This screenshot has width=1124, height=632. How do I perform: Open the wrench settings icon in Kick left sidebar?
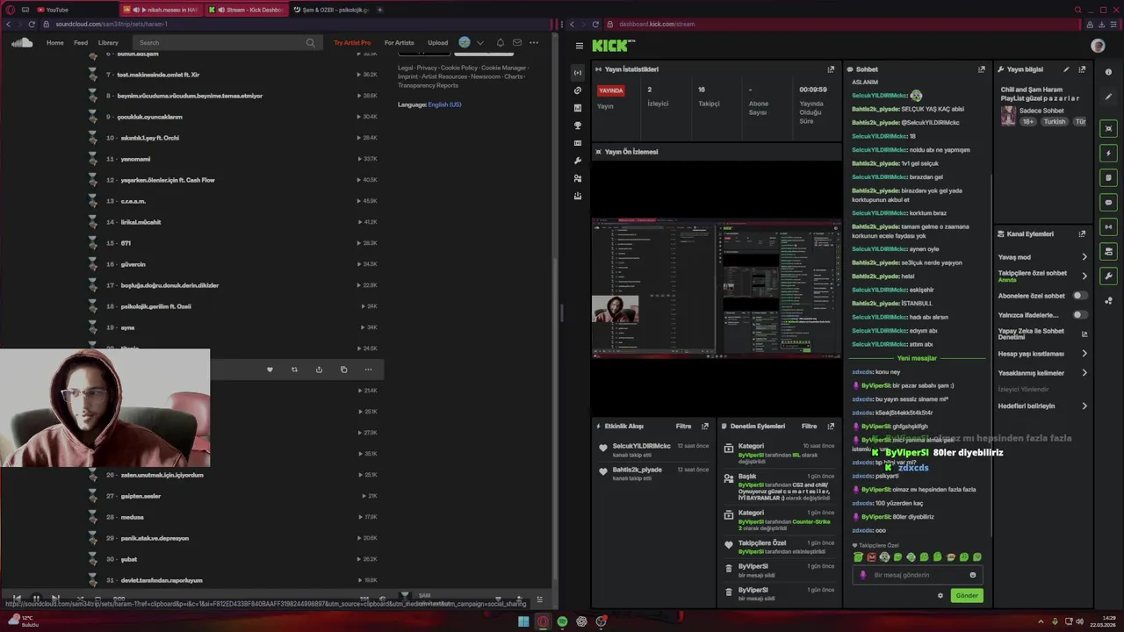(577, 161)
